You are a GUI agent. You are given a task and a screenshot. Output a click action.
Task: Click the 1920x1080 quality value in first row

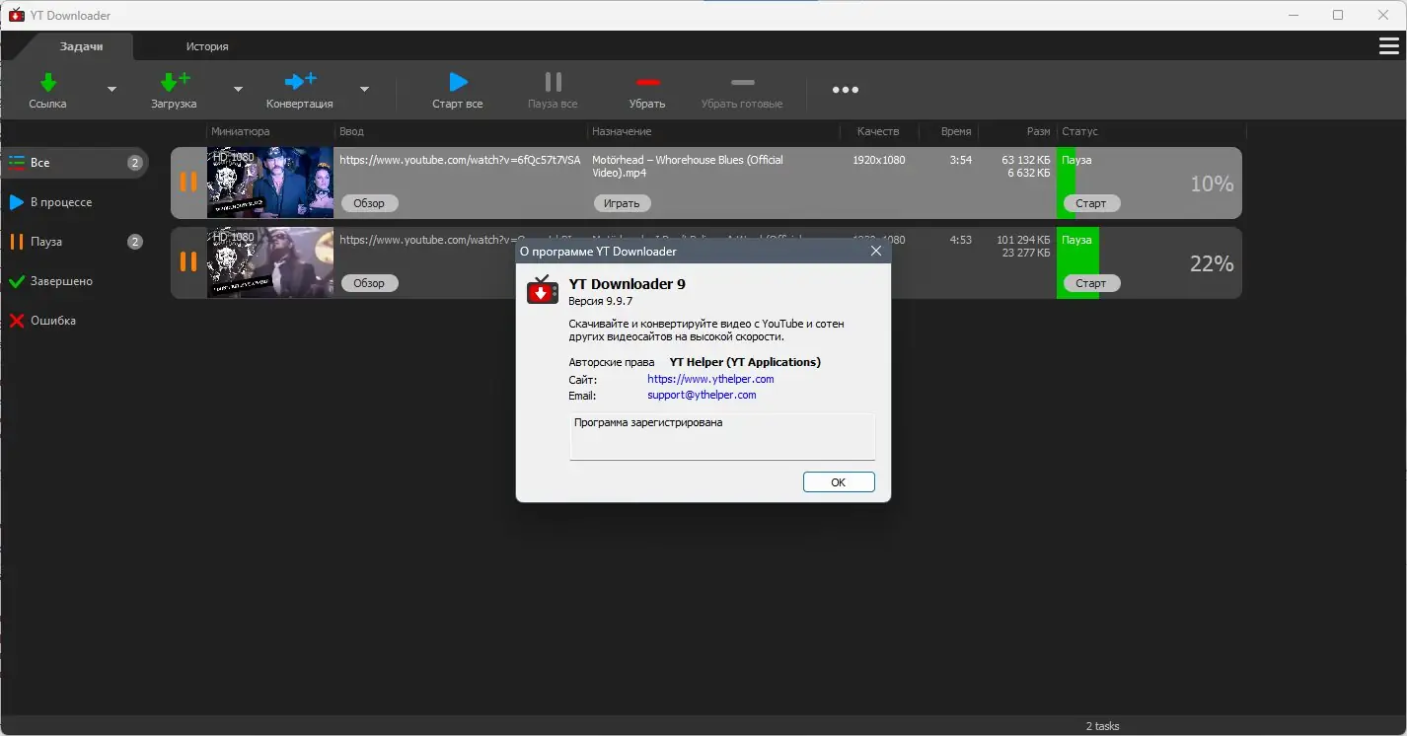tap(879, 160)
